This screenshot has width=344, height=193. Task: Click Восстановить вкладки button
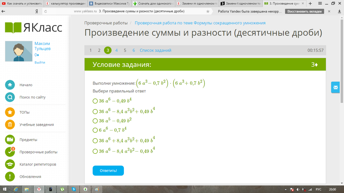(304, 11)
